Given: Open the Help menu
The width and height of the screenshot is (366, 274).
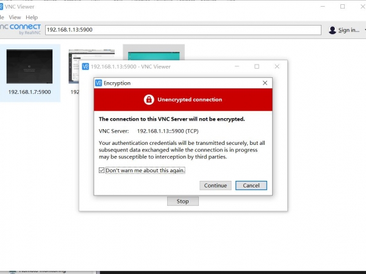Looking at the screenshot, I should click(31, 18).
